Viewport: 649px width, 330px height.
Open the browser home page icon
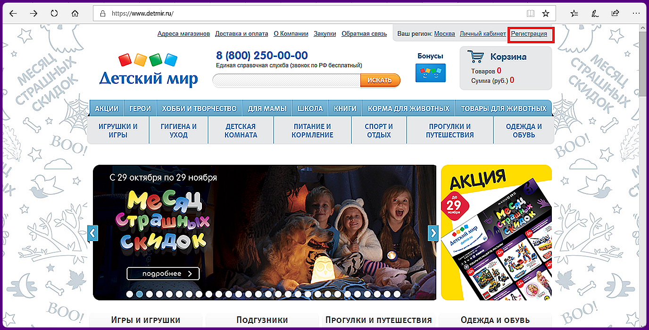click(x=75, y=13)
